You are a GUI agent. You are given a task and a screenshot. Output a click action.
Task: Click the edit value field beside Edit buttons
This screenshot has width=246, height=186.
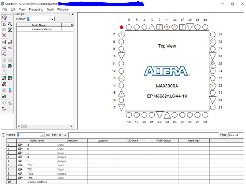click(143, 135)
